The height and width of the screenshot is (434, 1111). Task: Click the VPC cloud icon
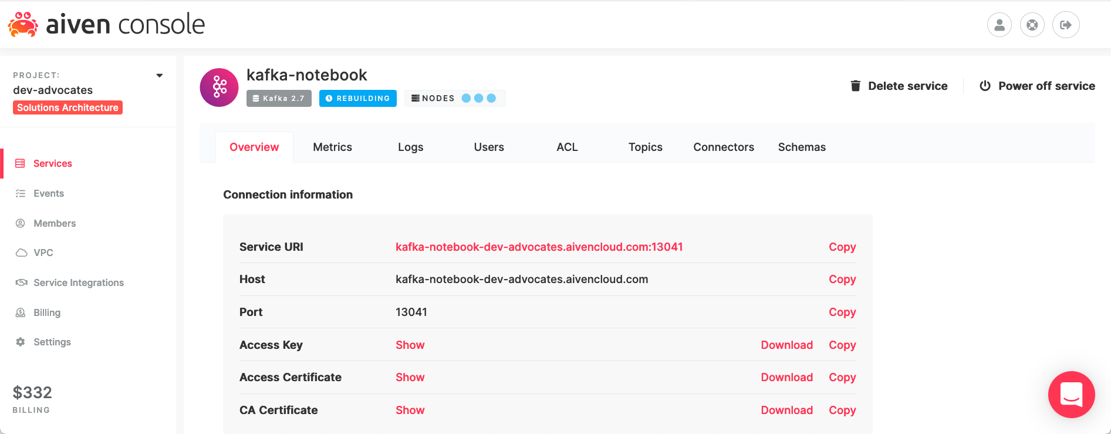21,253
